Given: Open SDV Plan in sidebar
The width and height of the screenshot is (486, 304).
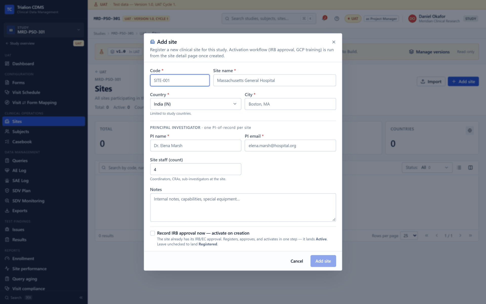Looking at the screenshot, I should 44,191.
